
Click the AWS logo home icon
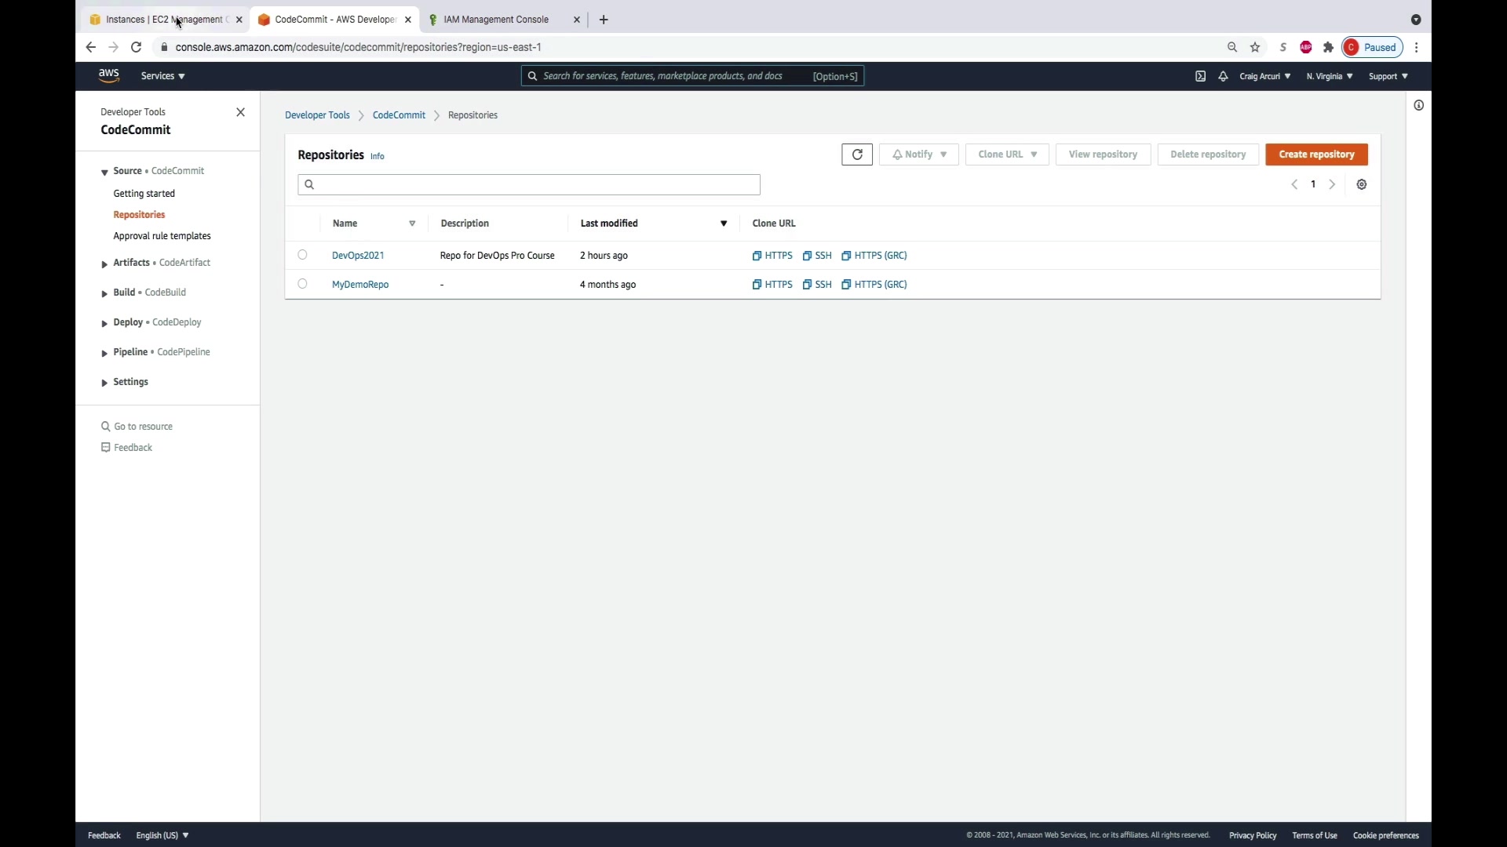109,75
